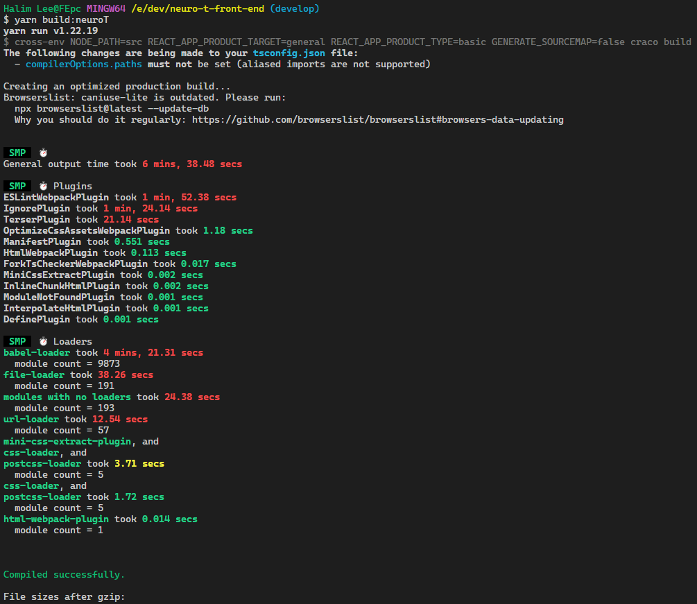This screenshot has width=697, height=604.
Task: Select the TerserPlugin entry
Action: coord(36,219)
